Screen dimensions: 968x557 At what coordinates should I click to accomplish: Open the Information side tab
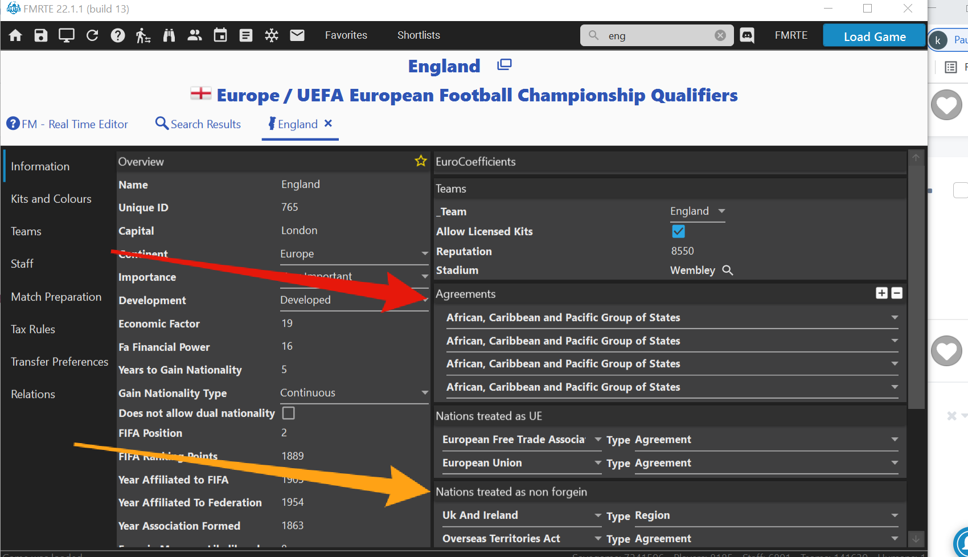coord(40,166)
